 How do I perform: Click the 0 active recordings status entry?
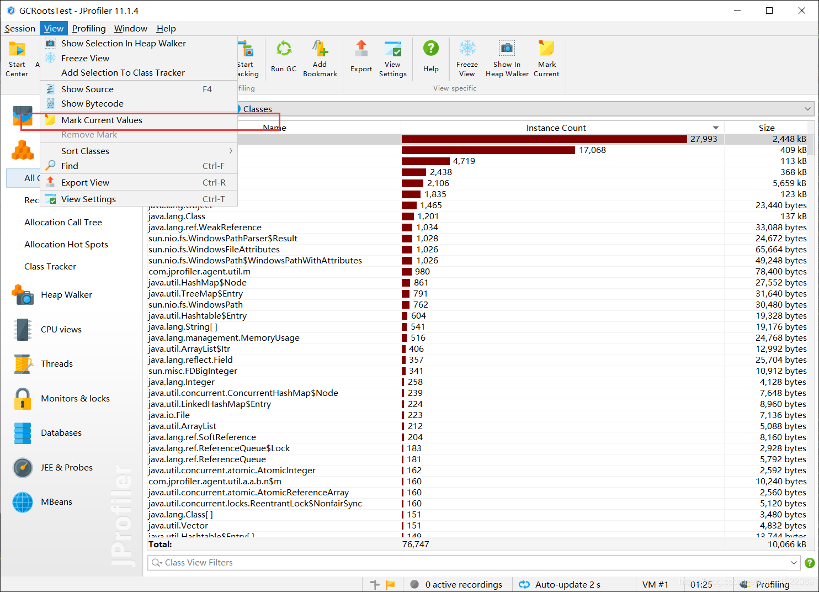tap(457, 585)
